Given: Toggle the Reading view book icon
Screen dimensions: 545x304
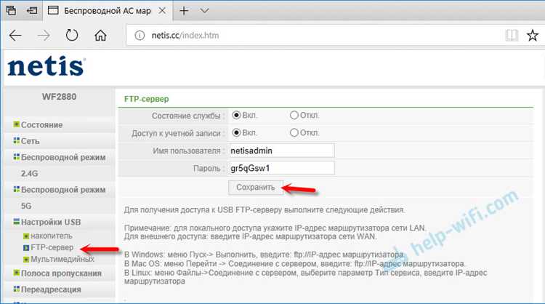Looking at the screenshot, I should click(x=512, y=35).
